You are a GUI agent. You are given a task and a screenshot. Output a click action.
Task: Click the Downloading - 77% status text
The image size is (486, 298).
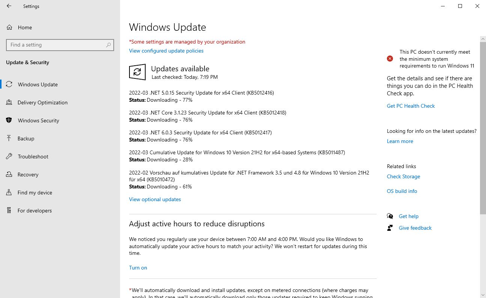[x=170, y=100]
